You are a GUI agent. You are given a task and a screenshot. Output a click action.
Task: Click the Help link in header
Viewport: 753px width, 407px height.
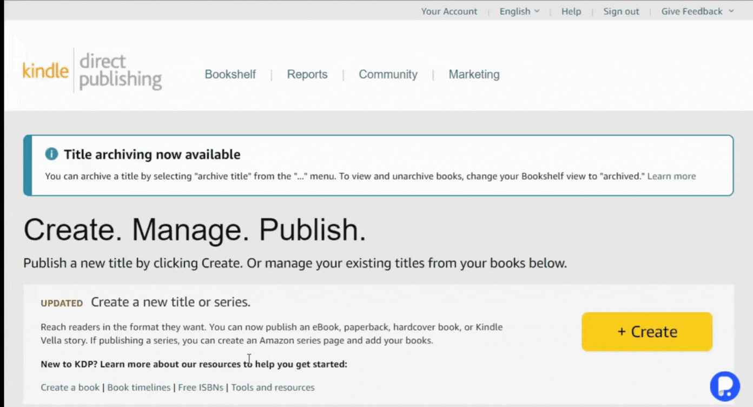coord(571,11)
